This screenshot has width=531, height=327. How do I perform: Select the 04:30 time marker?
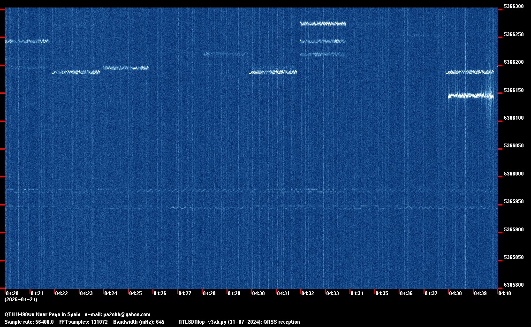click(x=258, y=293)
